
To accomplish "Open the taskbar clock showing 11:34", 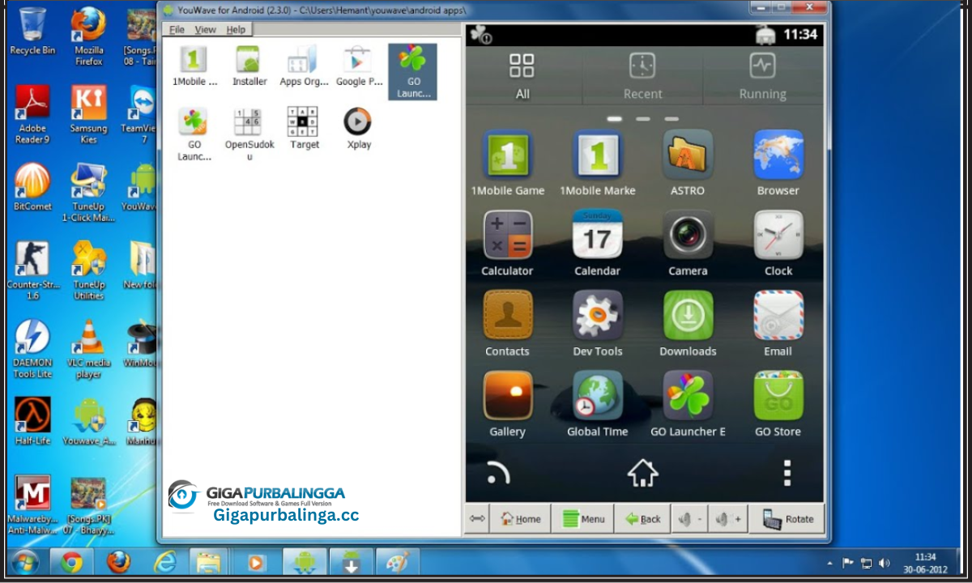I will tap(925, 563).
